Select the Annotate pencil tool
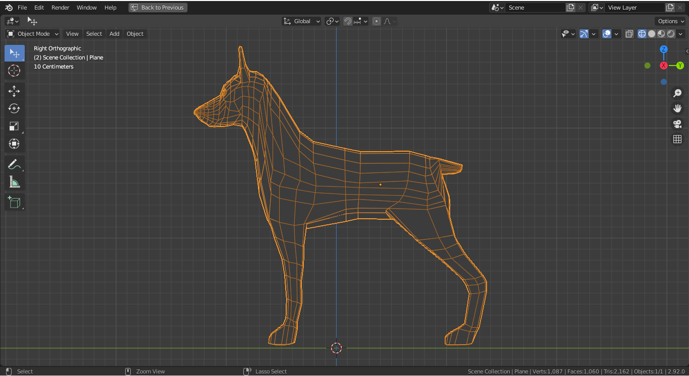The image size is (689, 376). coord(14,164)
